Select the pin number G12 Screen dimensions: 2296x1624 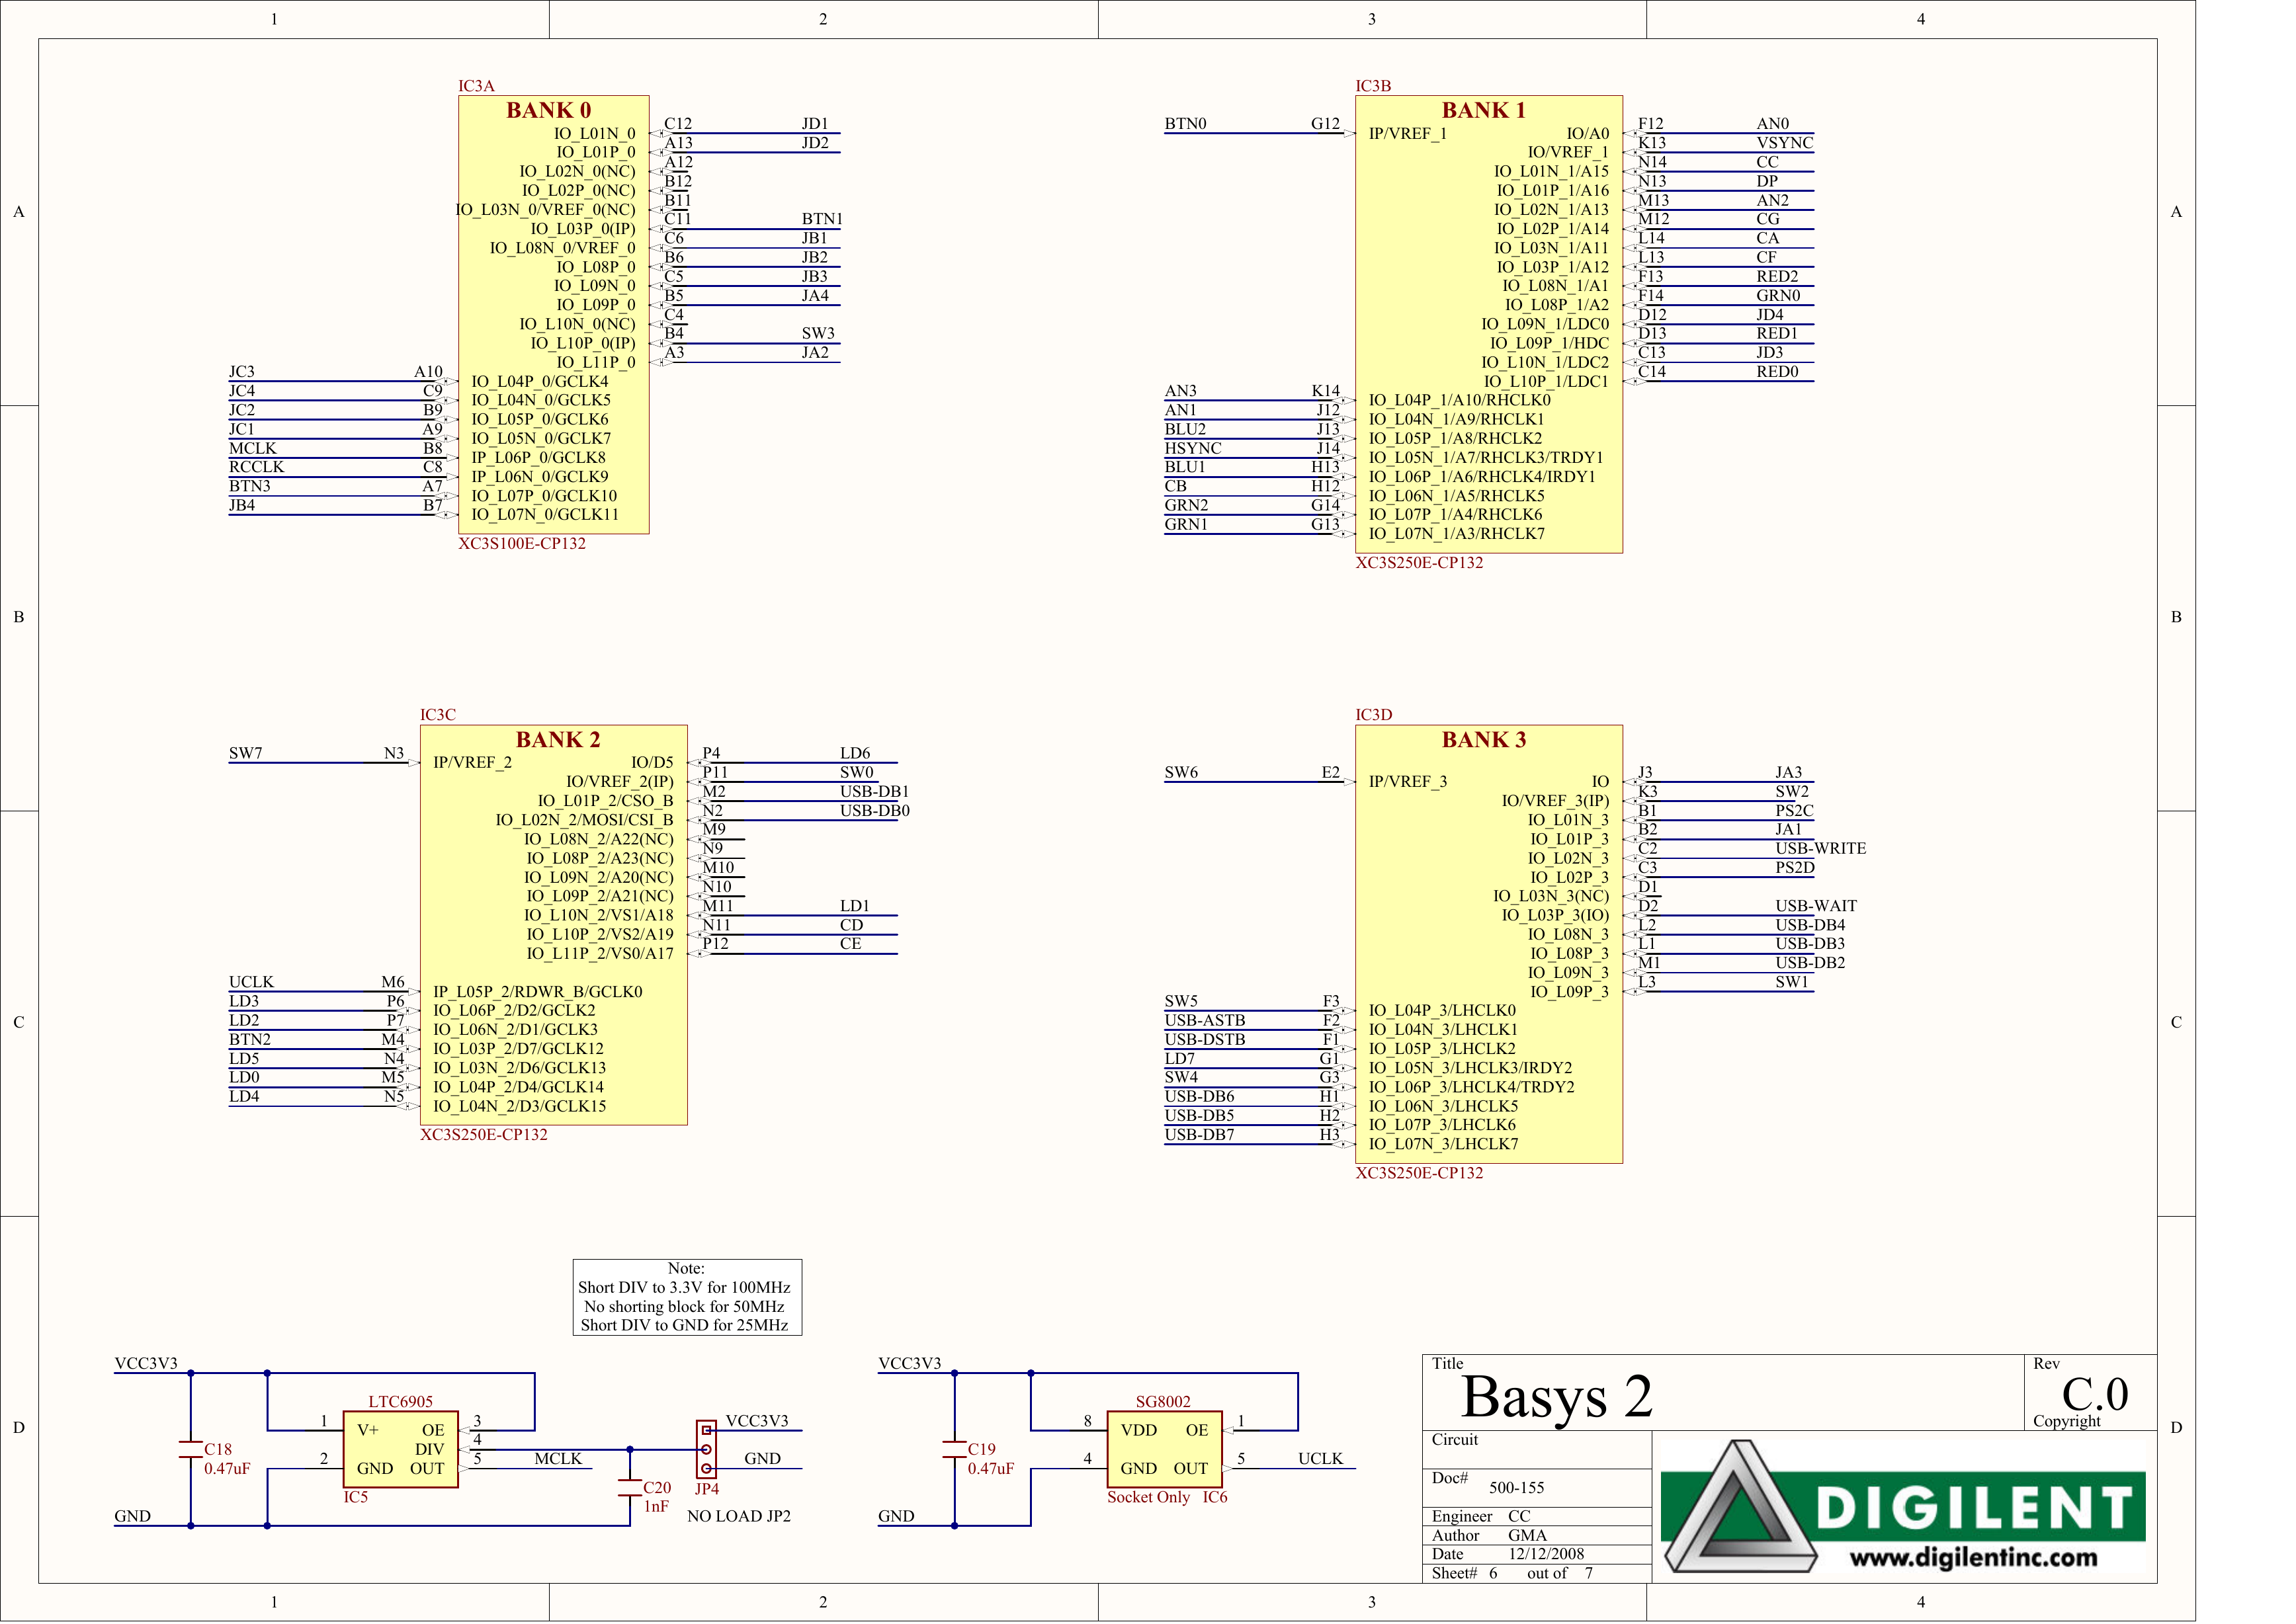[1326, 124]
